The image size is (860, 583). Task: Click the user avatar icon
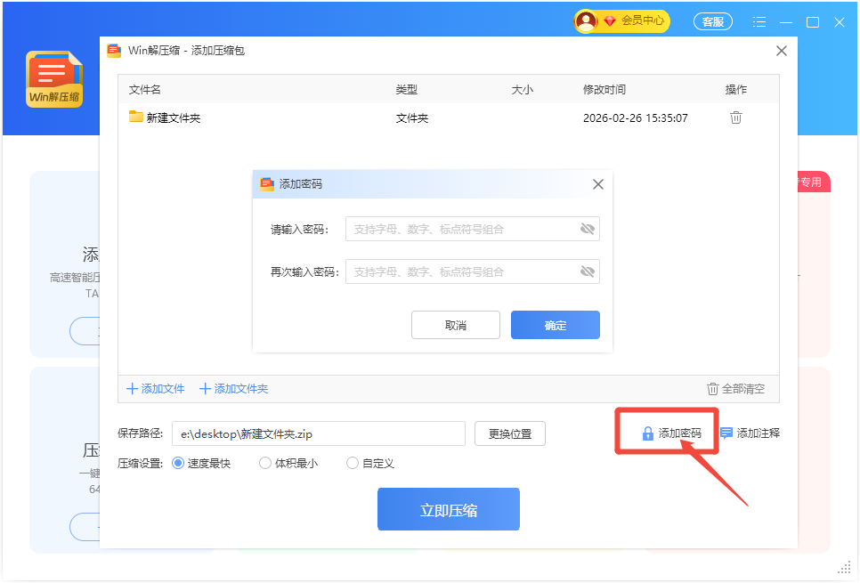(586, 20)
